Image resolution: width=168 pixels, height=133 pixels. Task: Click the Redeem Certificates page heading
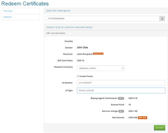(25, 4)
